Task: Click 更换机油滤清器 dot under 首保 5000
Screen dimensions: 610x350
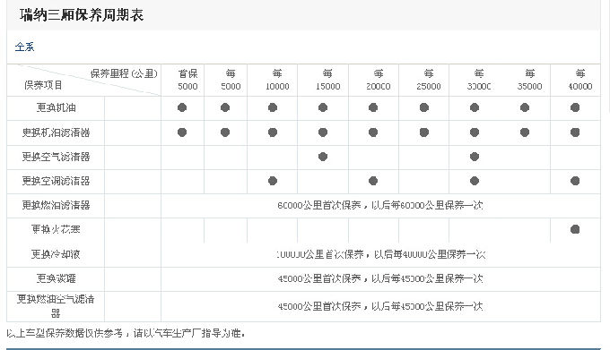Action: point(182,132)
